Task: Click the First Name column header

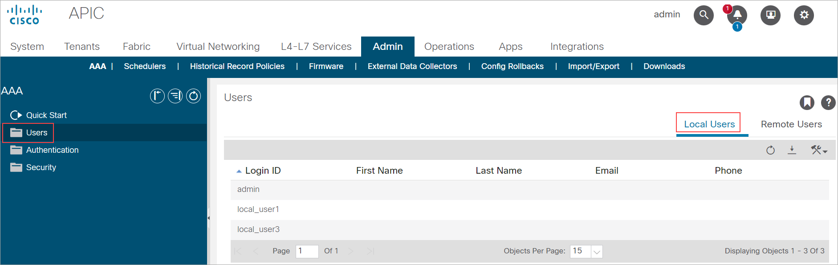Action: point(379,171)
